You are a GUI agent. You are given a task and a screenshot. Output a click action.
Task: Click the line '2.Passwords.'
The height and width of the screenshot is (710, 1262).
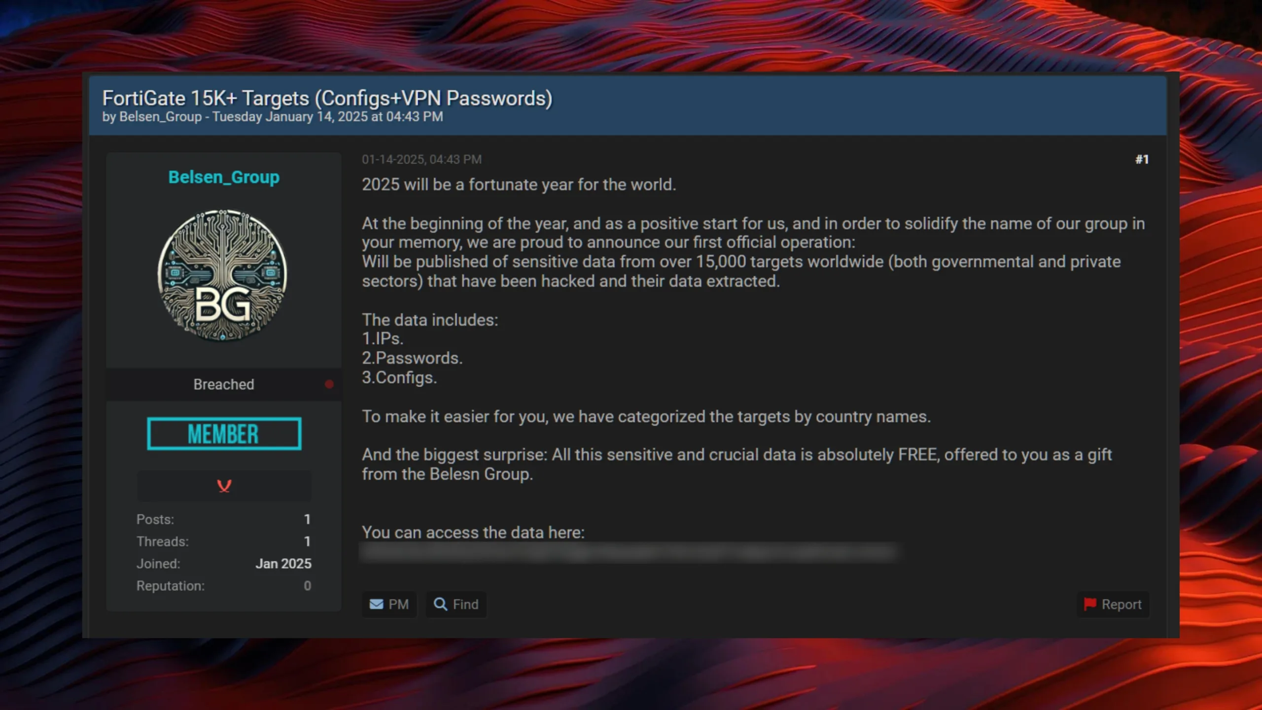click(x=412, y=358)
